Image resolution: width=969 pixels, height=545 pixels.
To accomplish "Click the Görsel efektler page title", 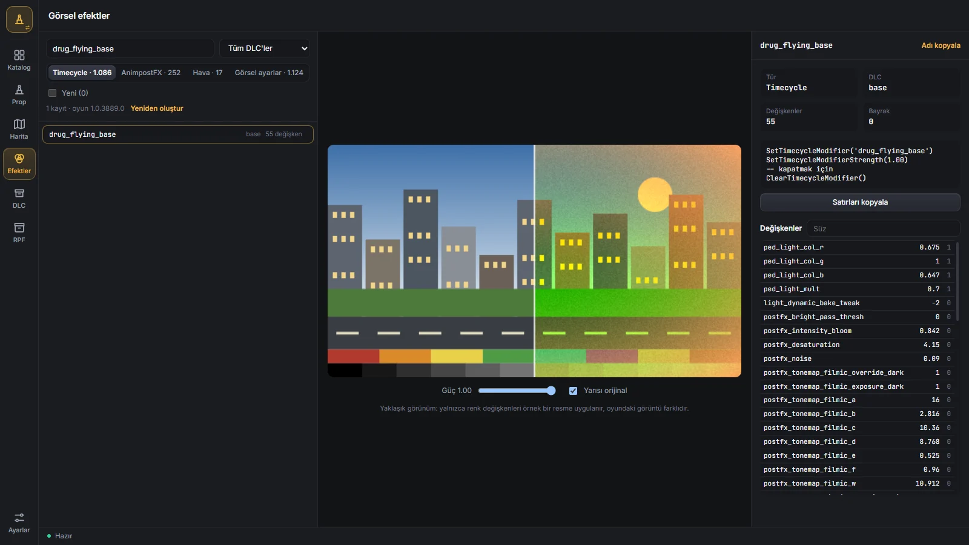I will click(79, 16).
